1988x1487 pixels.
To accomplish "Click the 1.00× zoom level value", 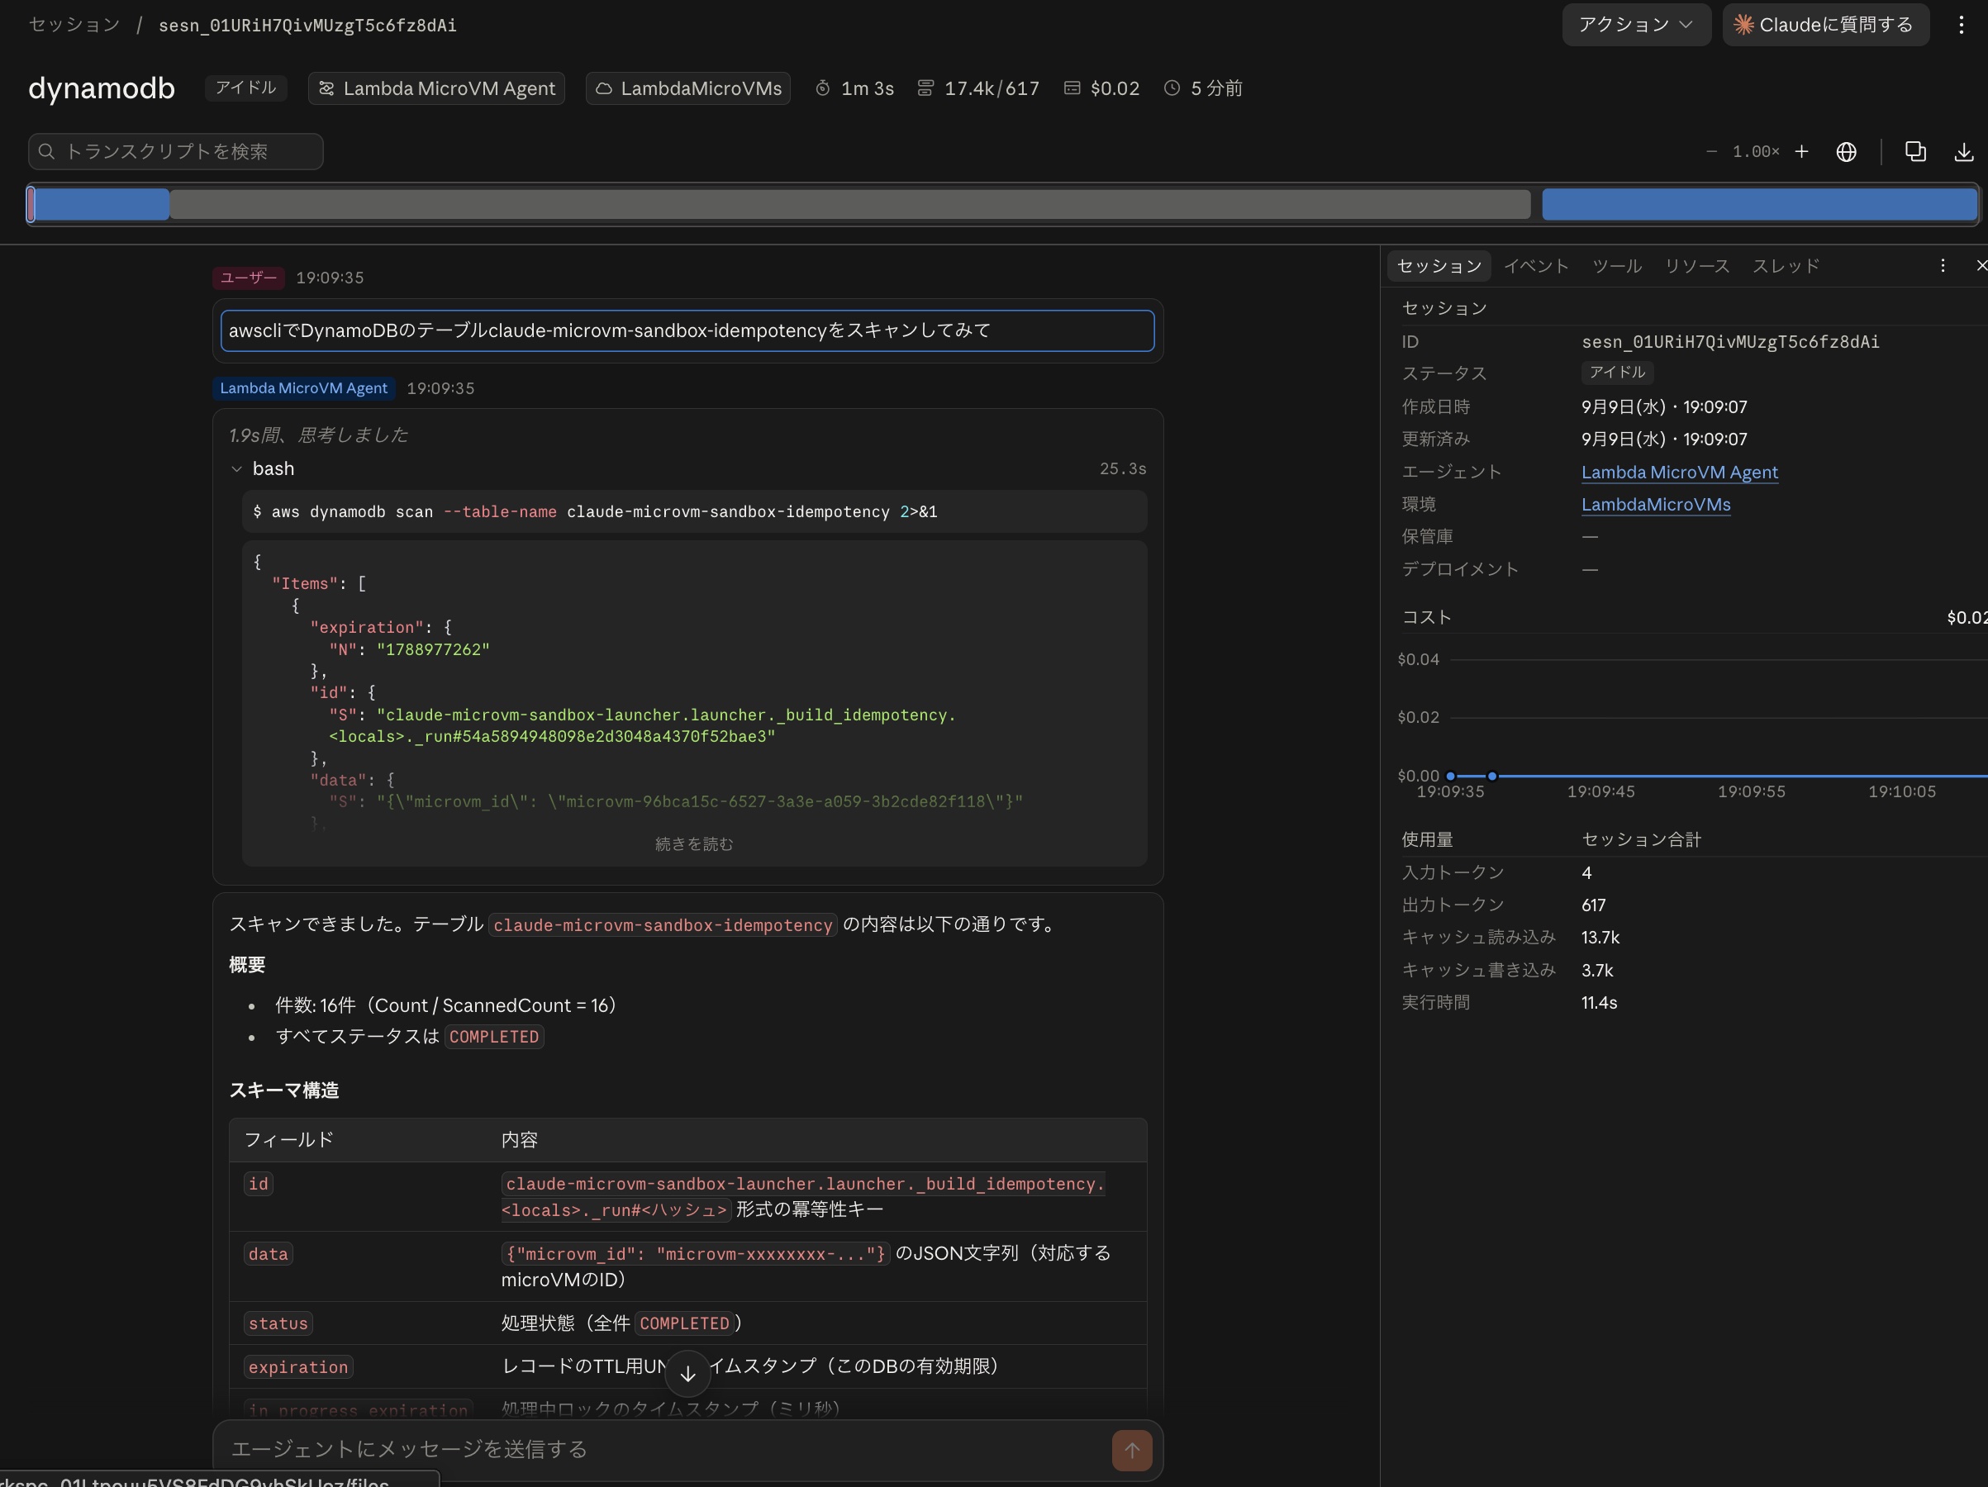I will (1756, 151).
